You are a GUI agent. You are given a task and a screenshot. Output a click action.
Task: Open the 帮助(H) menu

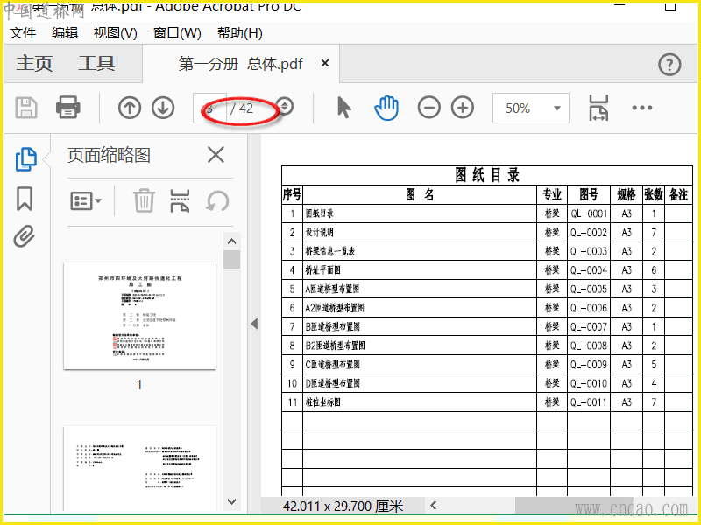click(239, 33)
